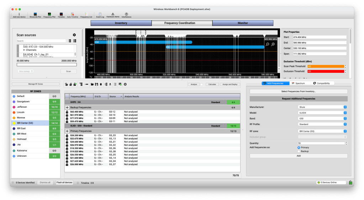
Task: Click the Add new device icon
Action: coord(19,15)
